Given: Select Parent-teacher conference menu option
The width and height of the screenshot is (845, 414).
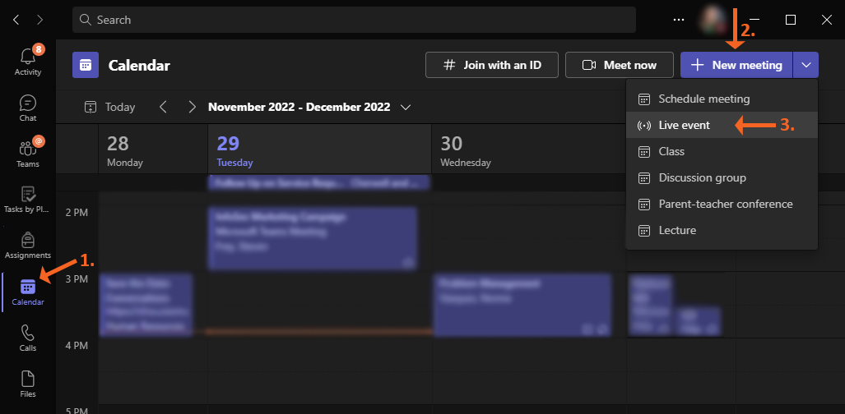Looking at the screenshot, I should 725,204.
